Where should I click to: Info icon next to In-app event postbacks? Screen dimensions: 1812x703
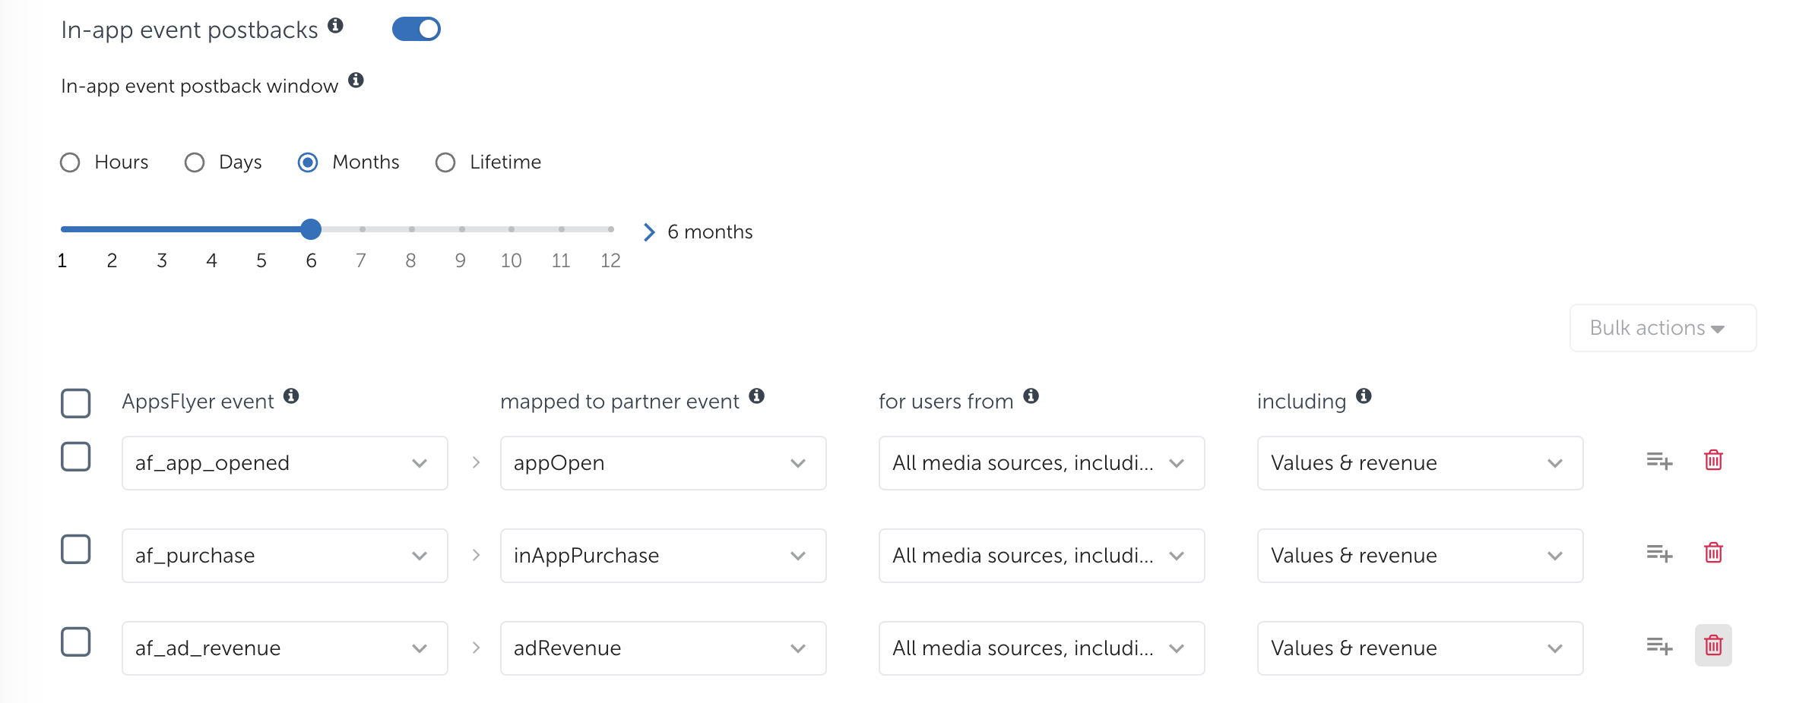tap(335, 26)
